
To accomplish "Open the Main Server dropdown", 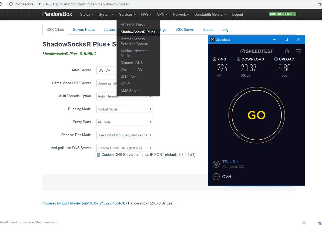I will [106, 70].
